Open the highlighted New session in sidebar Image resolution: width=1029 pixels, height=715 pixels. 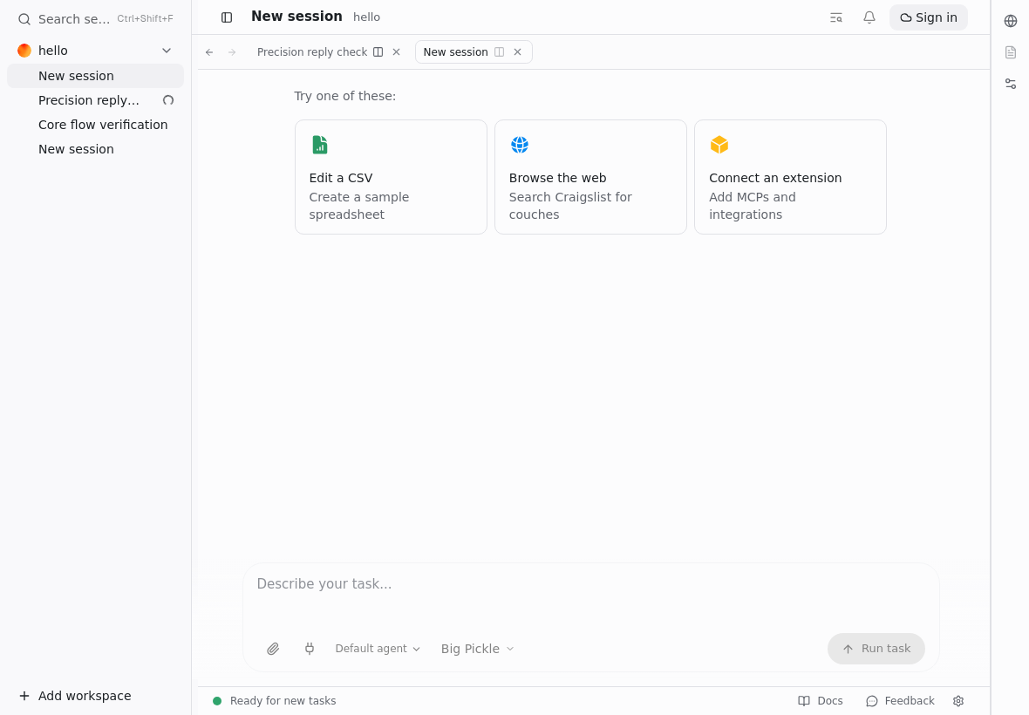click(x=95, y=76)
